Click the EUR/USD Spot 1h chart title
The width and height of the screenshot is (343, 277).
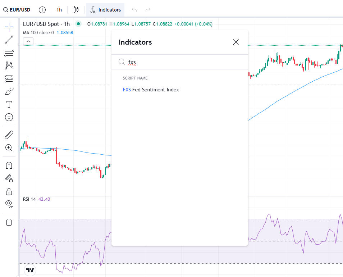(x=46, y=24)
